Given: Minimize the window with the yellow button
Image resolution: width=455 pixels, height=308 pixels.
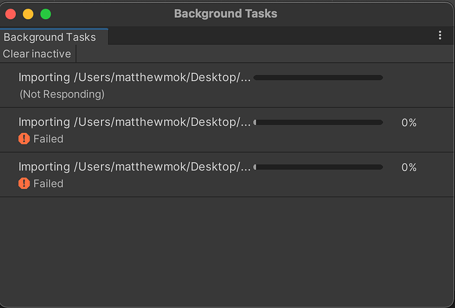Looking at the screenshot, I should 28,14.
